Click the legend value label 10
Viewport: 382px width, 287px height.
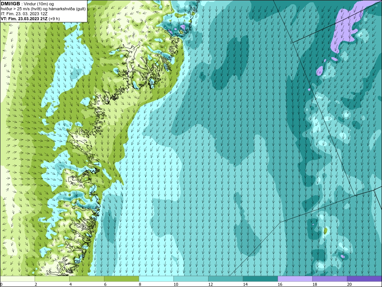click(176, 284)
